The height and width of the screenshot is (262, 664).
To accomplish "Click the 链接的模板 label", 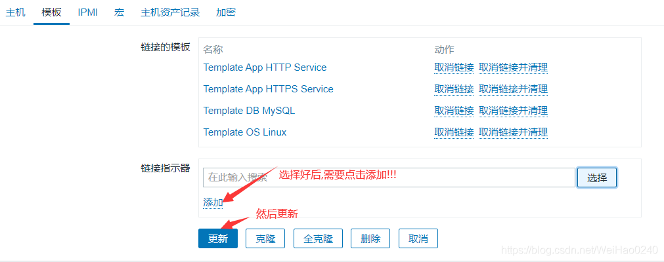I will [x=166, y=47].
